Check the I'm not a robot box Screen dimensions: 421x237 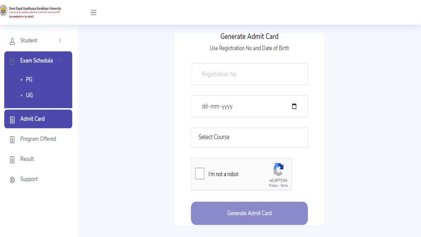[200, 174]
